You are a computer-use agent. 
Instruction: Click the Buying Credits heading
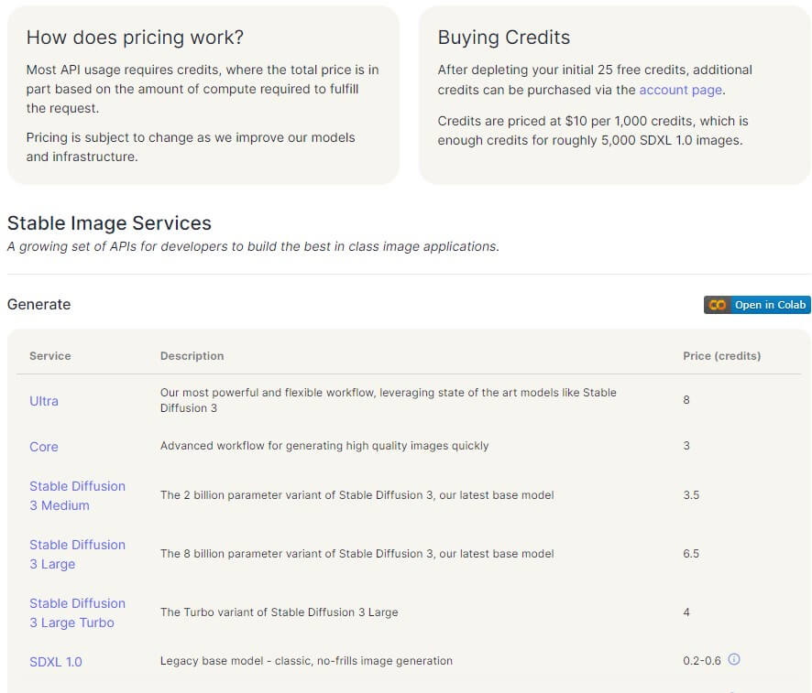tap(503, 38)
